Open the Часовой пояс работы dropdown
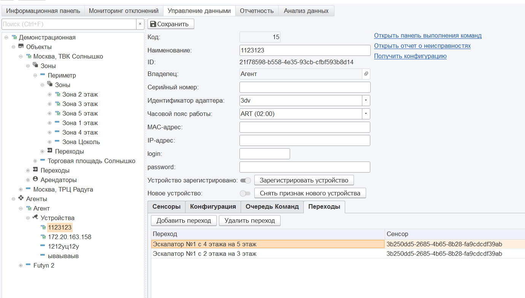This screenshot has width=525, height=298. 366,114
